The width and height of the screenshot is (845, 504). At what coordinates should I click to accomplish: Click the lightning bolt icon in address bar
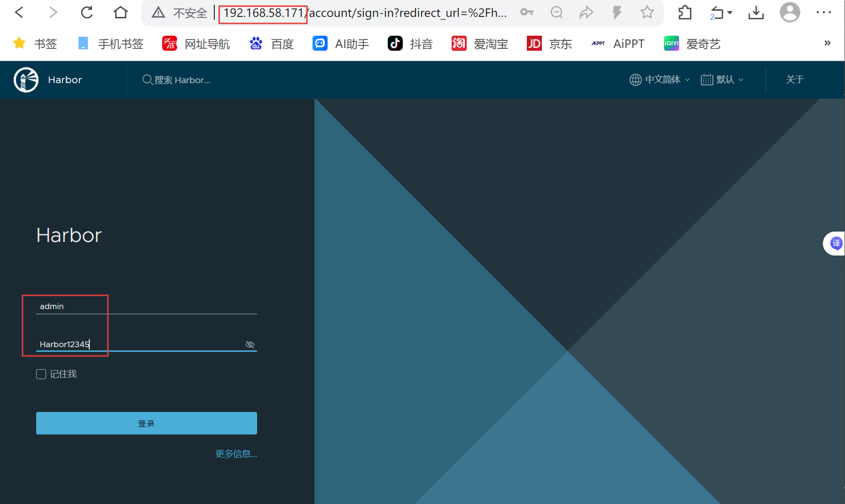[x=617, y=12]
